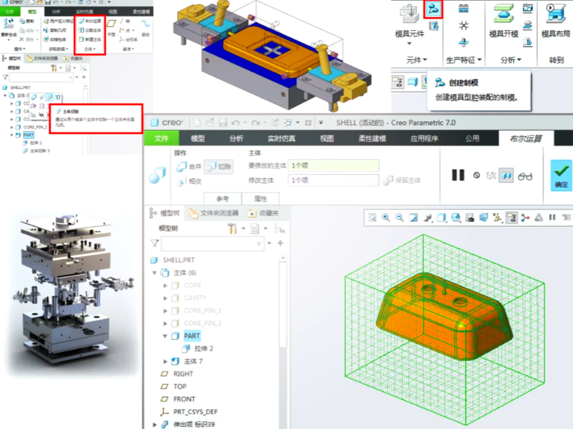Collapse the 主体 (6) node

tap(154, 272)
